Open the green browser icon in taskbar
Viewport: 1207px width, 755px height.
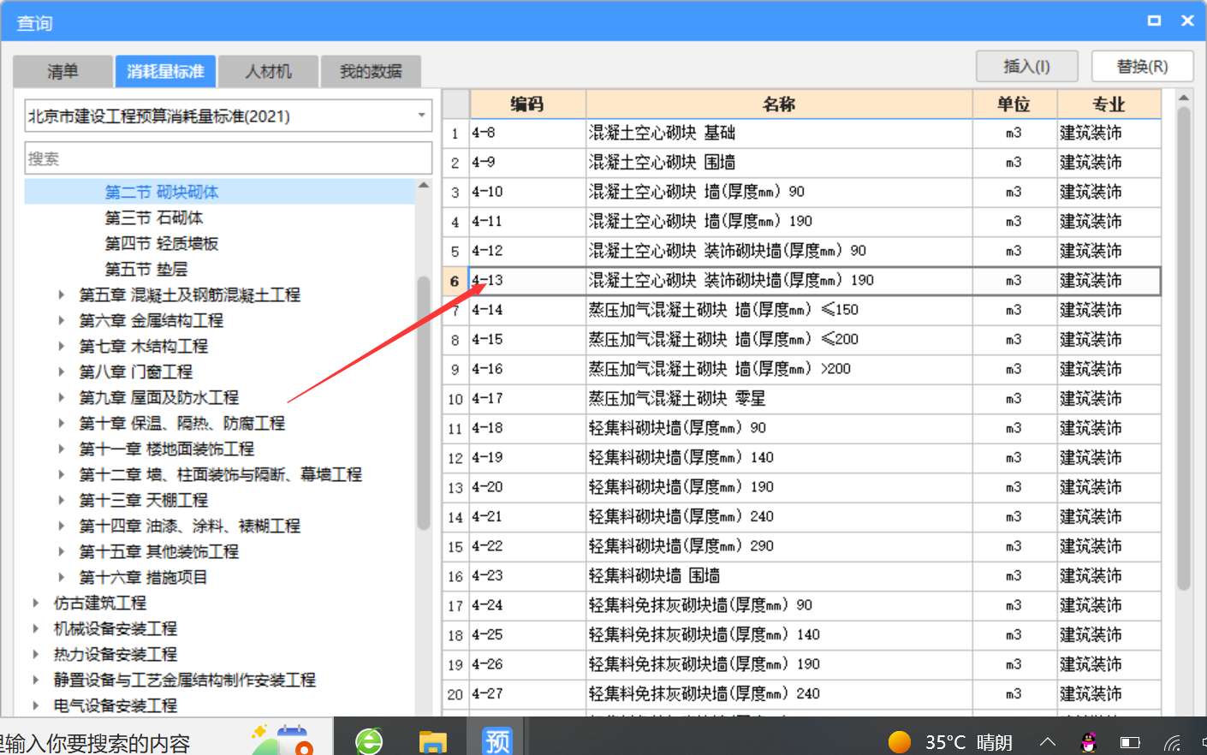[x=369, y=740]
